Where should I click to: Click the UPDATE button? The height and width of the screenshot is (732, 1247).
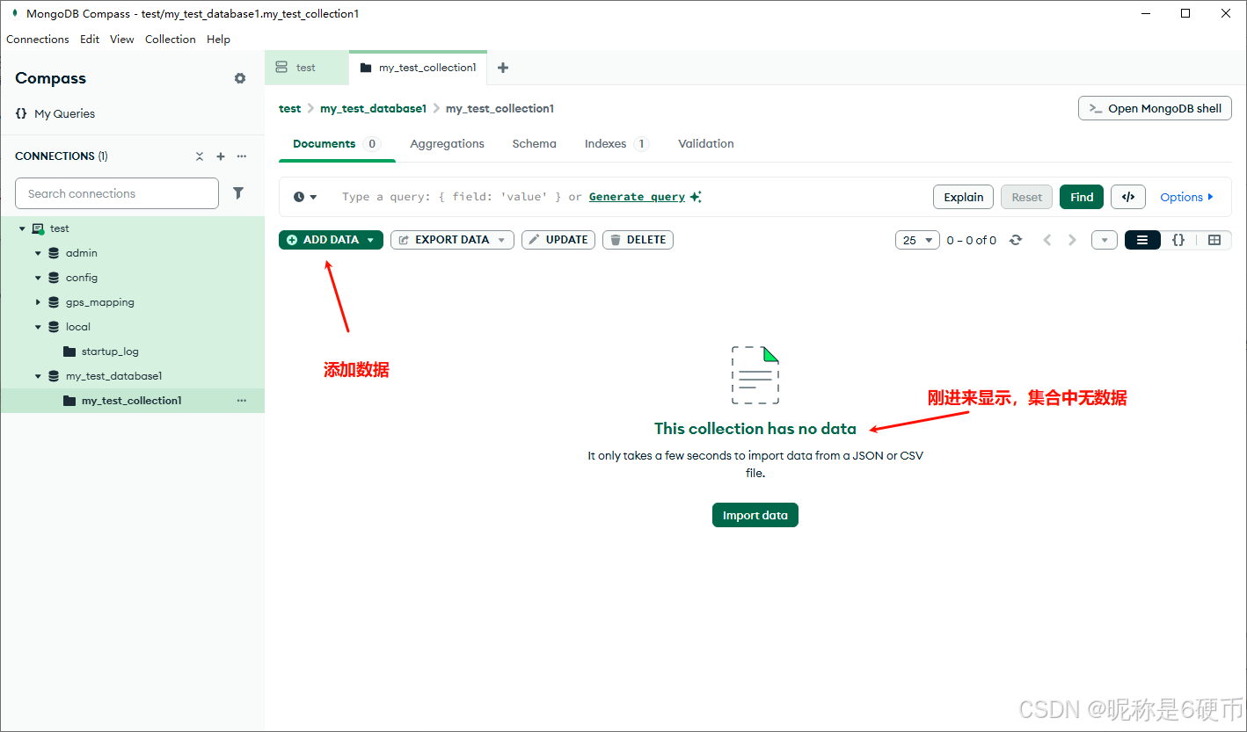pyautogui.click(x=558, y=240)
